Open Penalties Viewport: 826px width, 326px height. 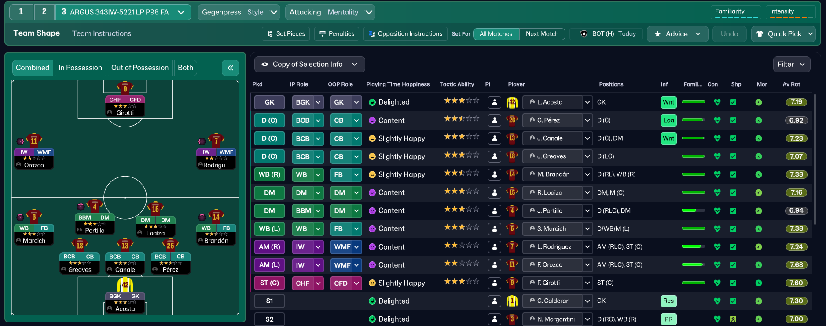pyautogui.click(x=337, y=34)
